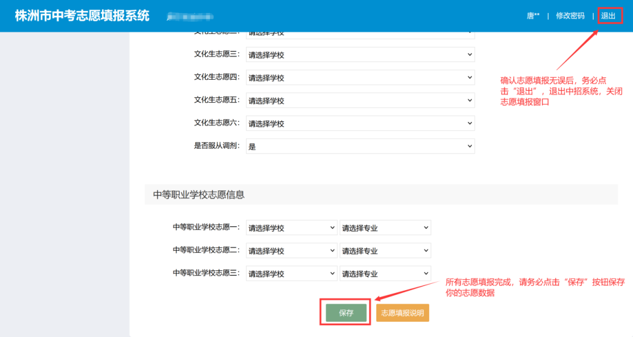Expand the 文化生志愿三 school dropdown
633x337 pixels.
(x=360, y=55)
